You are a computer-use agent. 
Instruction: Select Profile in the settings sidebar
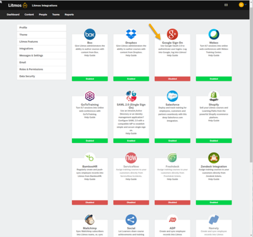(41, 28)
